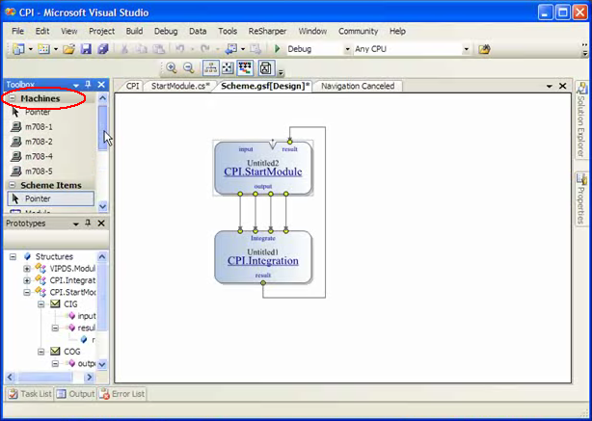Switch to the CPI tab
This screenshot has width=592, height=421.
pyautogui.click(x=132, y=86)
